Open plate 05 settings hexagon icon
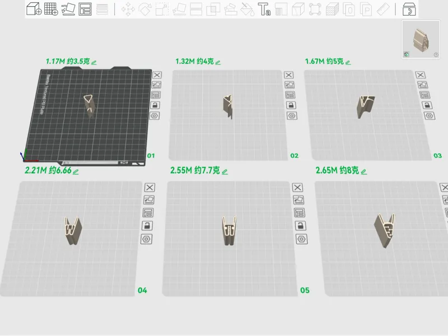 [x=301, y=239]
